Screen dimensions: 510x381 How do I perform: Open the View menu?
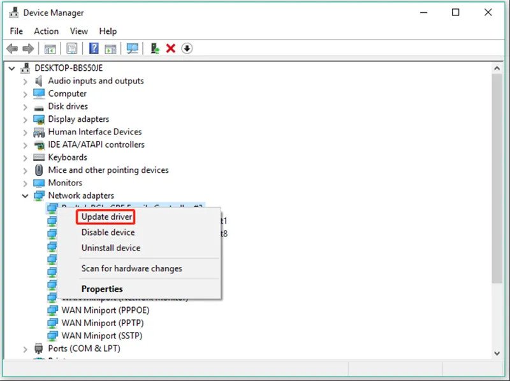pos(79,31)
